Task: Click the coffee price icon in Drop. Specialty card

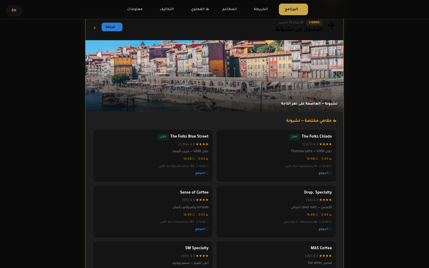Action: pos(330,215)
